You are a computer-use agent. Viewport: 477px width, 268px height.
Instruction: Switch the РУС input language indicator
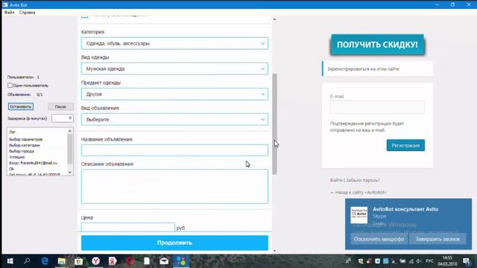point(429,261)
